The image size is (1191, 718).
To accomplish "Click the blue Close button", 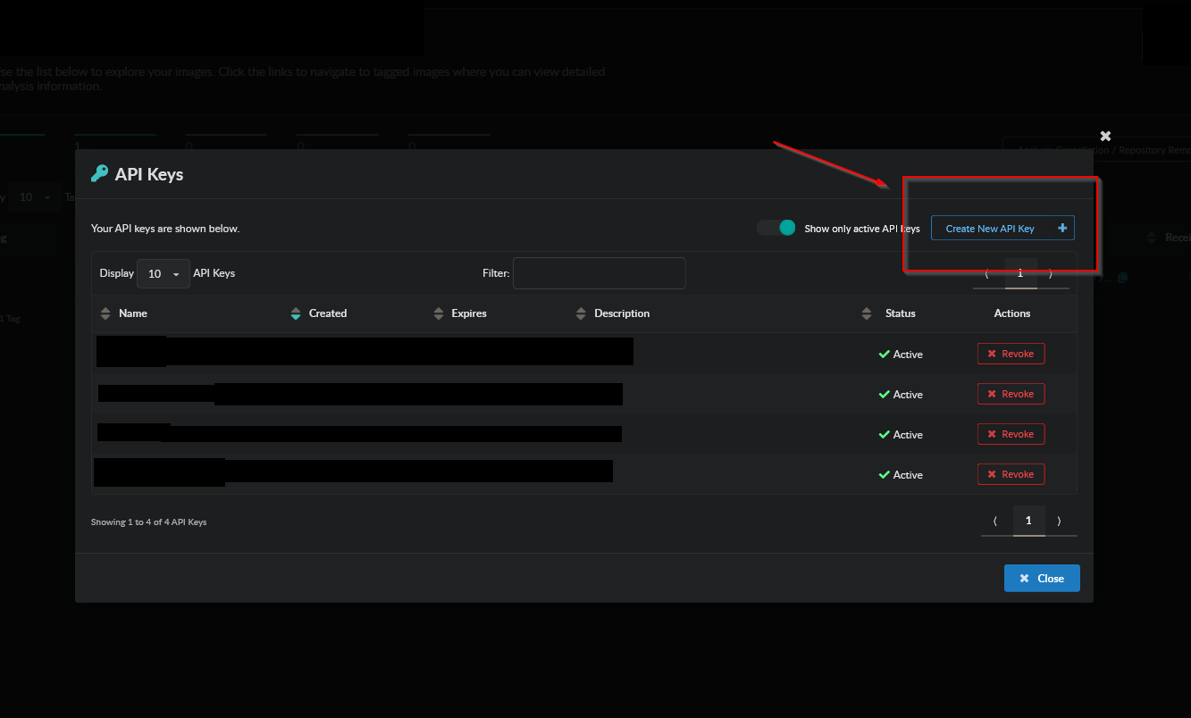I will [x=1041, y=578].
